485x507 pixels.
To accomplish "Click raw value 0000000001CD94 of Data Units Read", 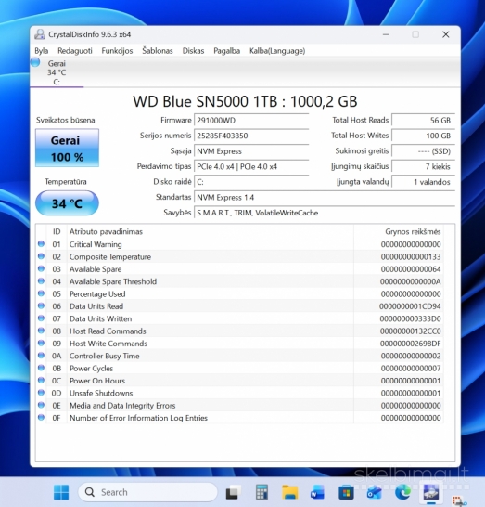I will pos(410,306).
